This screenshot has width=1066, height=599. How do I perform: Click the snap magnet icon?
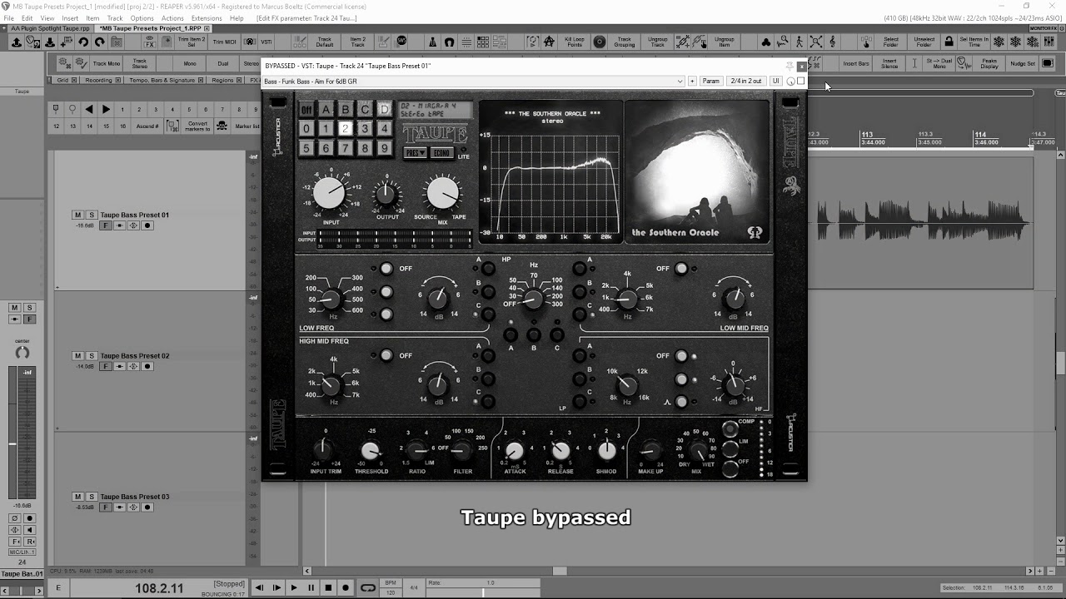450,42
